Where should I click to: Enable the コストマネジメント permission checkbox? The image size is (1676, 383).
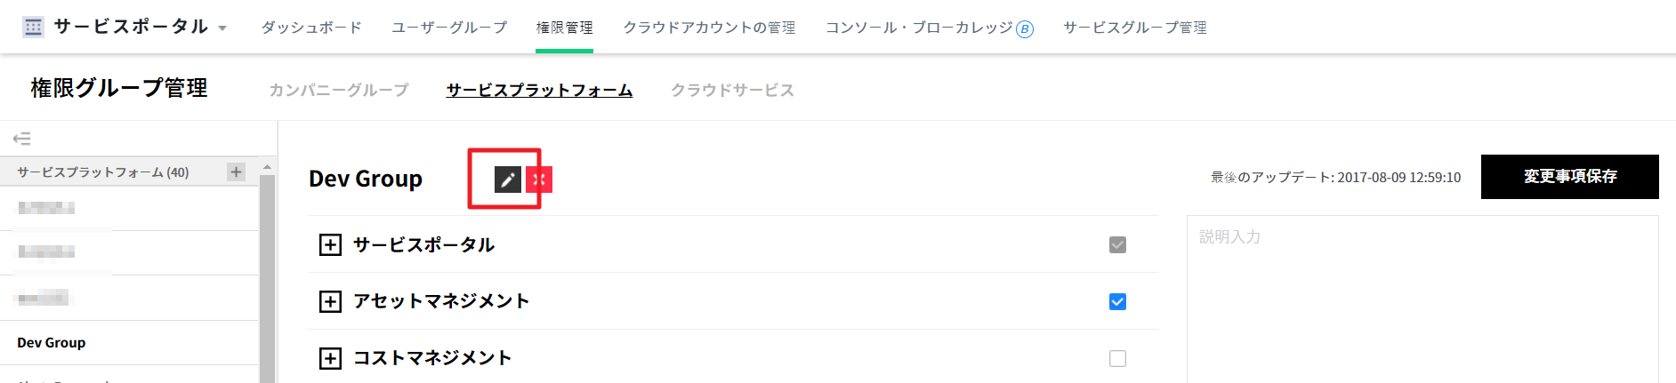pyautogui.click(x=1117, y=358)
